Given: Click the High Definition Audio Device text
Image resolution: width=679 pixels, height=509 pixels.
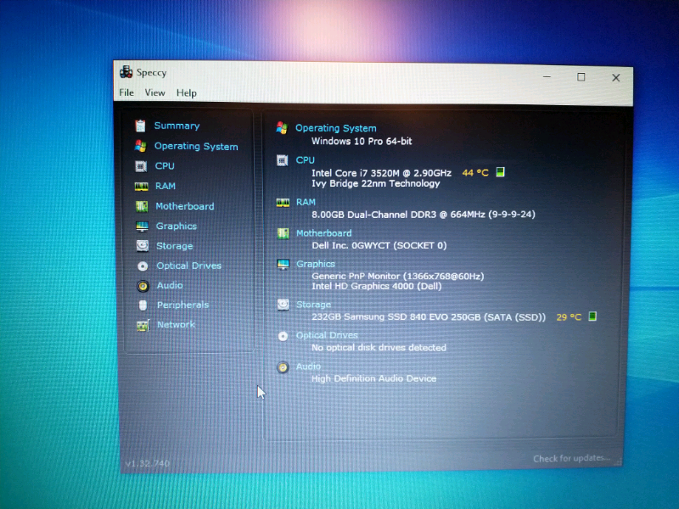Looking at the screenshot, I should pyautogui.click(x=374, y=378).
